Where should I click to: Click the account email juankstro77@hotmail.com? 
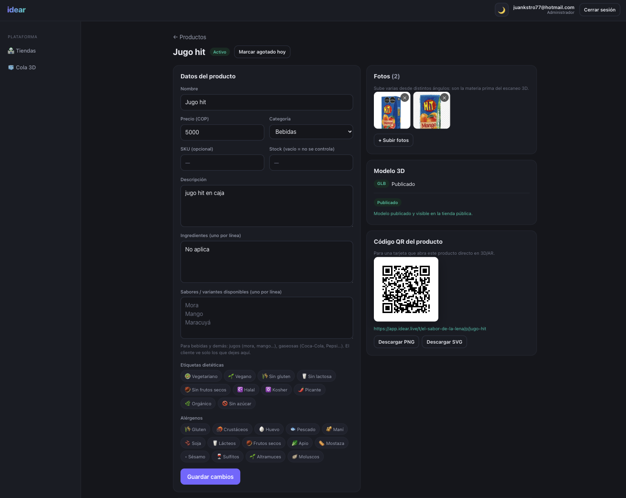click(x=543, y=7)
